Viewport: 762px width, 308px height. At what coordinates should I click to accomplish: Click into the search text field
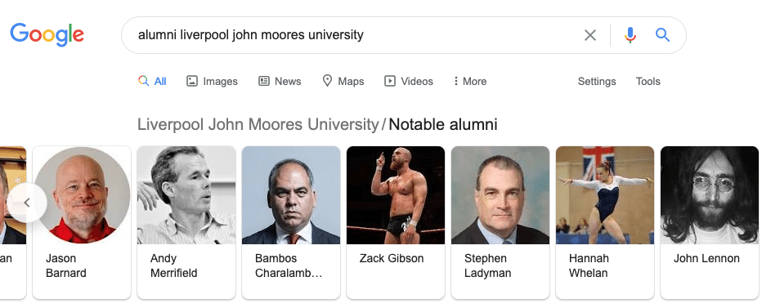355,35
